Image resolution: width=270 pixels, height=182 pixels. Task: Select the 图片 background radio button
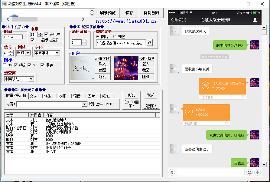click(x=98, y=37)
